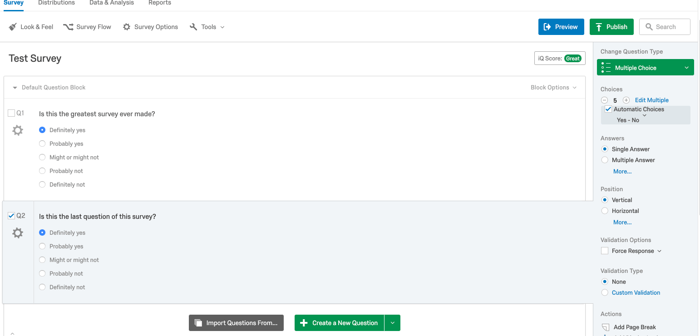Click Import Questions From button
700x336 pixels.
pyautogui.click(x=236, y=323)
